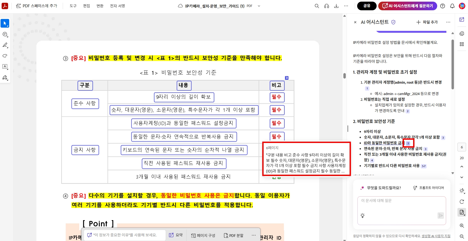Screen dimensions: 468x241
Task: Zoom in with the plus magnifier
Action: (x=462, y=226)
